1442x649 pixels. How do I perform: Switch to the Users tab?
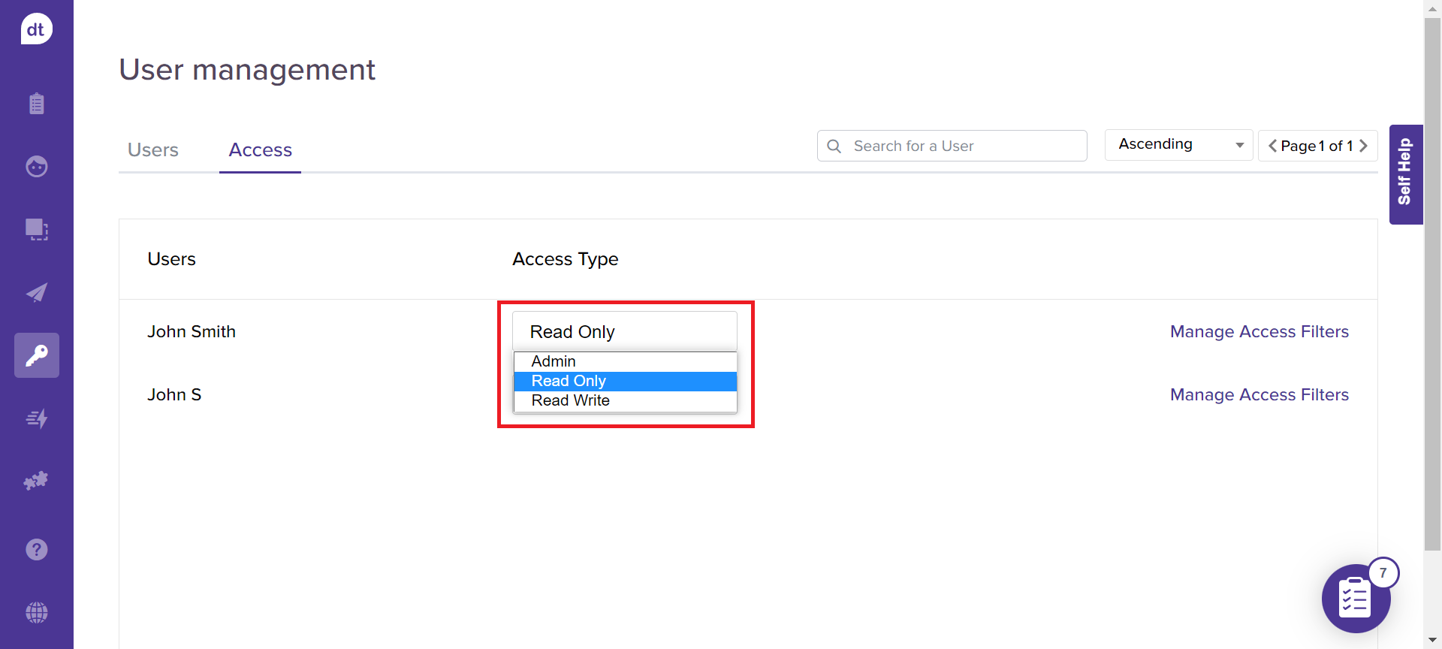pyautogui.click(x=153, y=150)
